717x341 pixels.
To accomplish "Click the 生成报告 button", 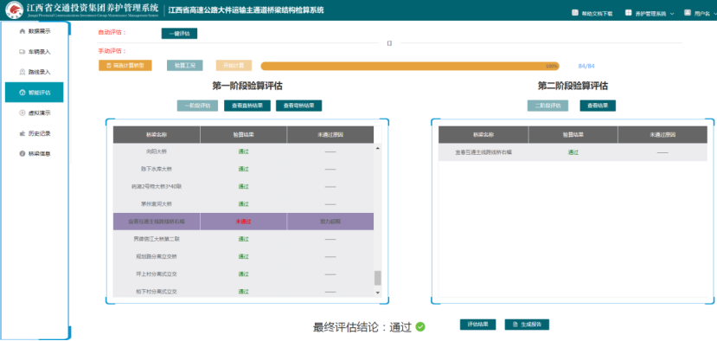I will (527, 325).
